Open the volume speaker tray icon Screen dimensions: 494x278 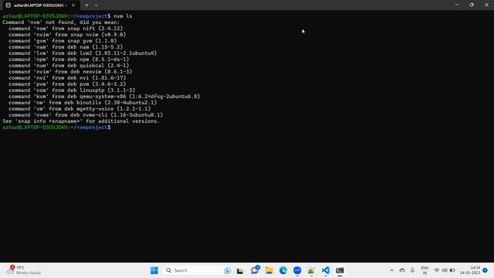[x=445, y=270]
